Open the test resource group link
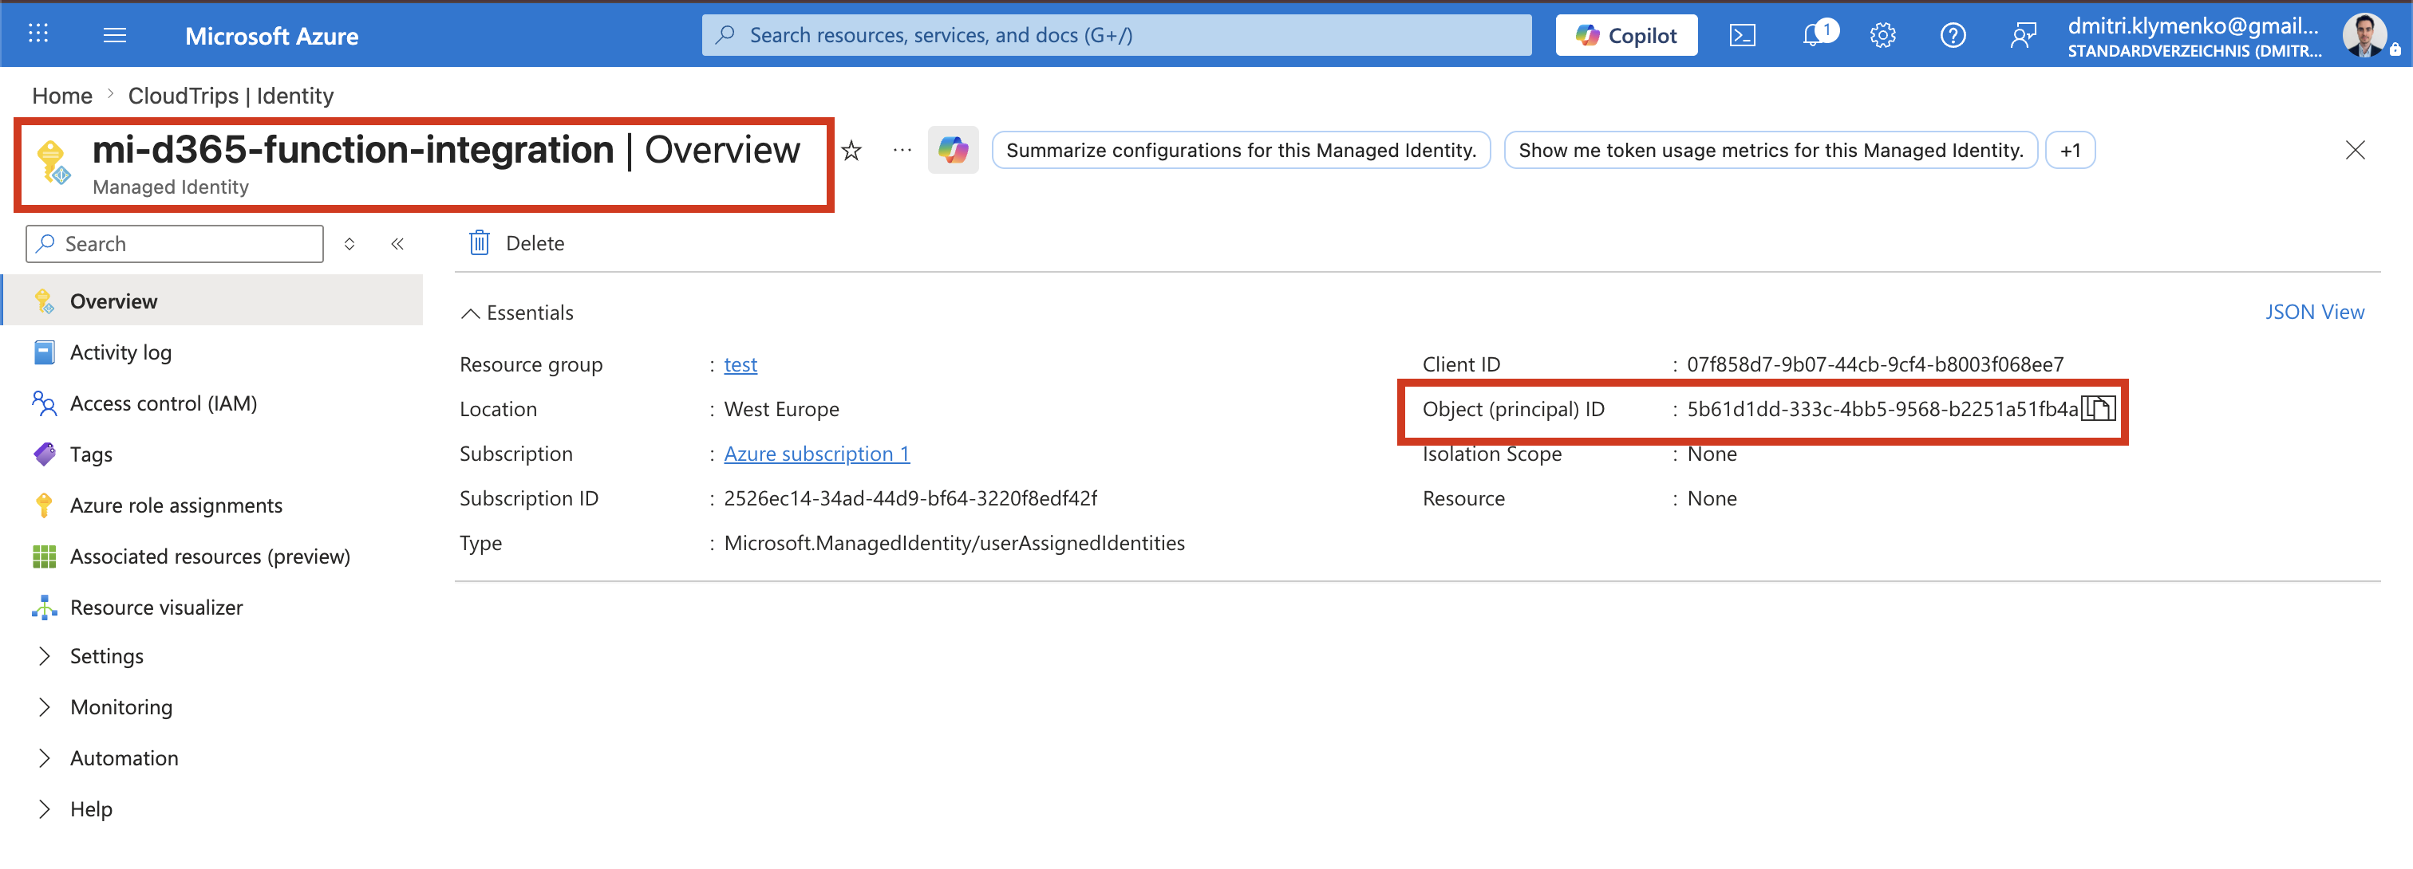The image size is (2413, 869). (740, 365)
